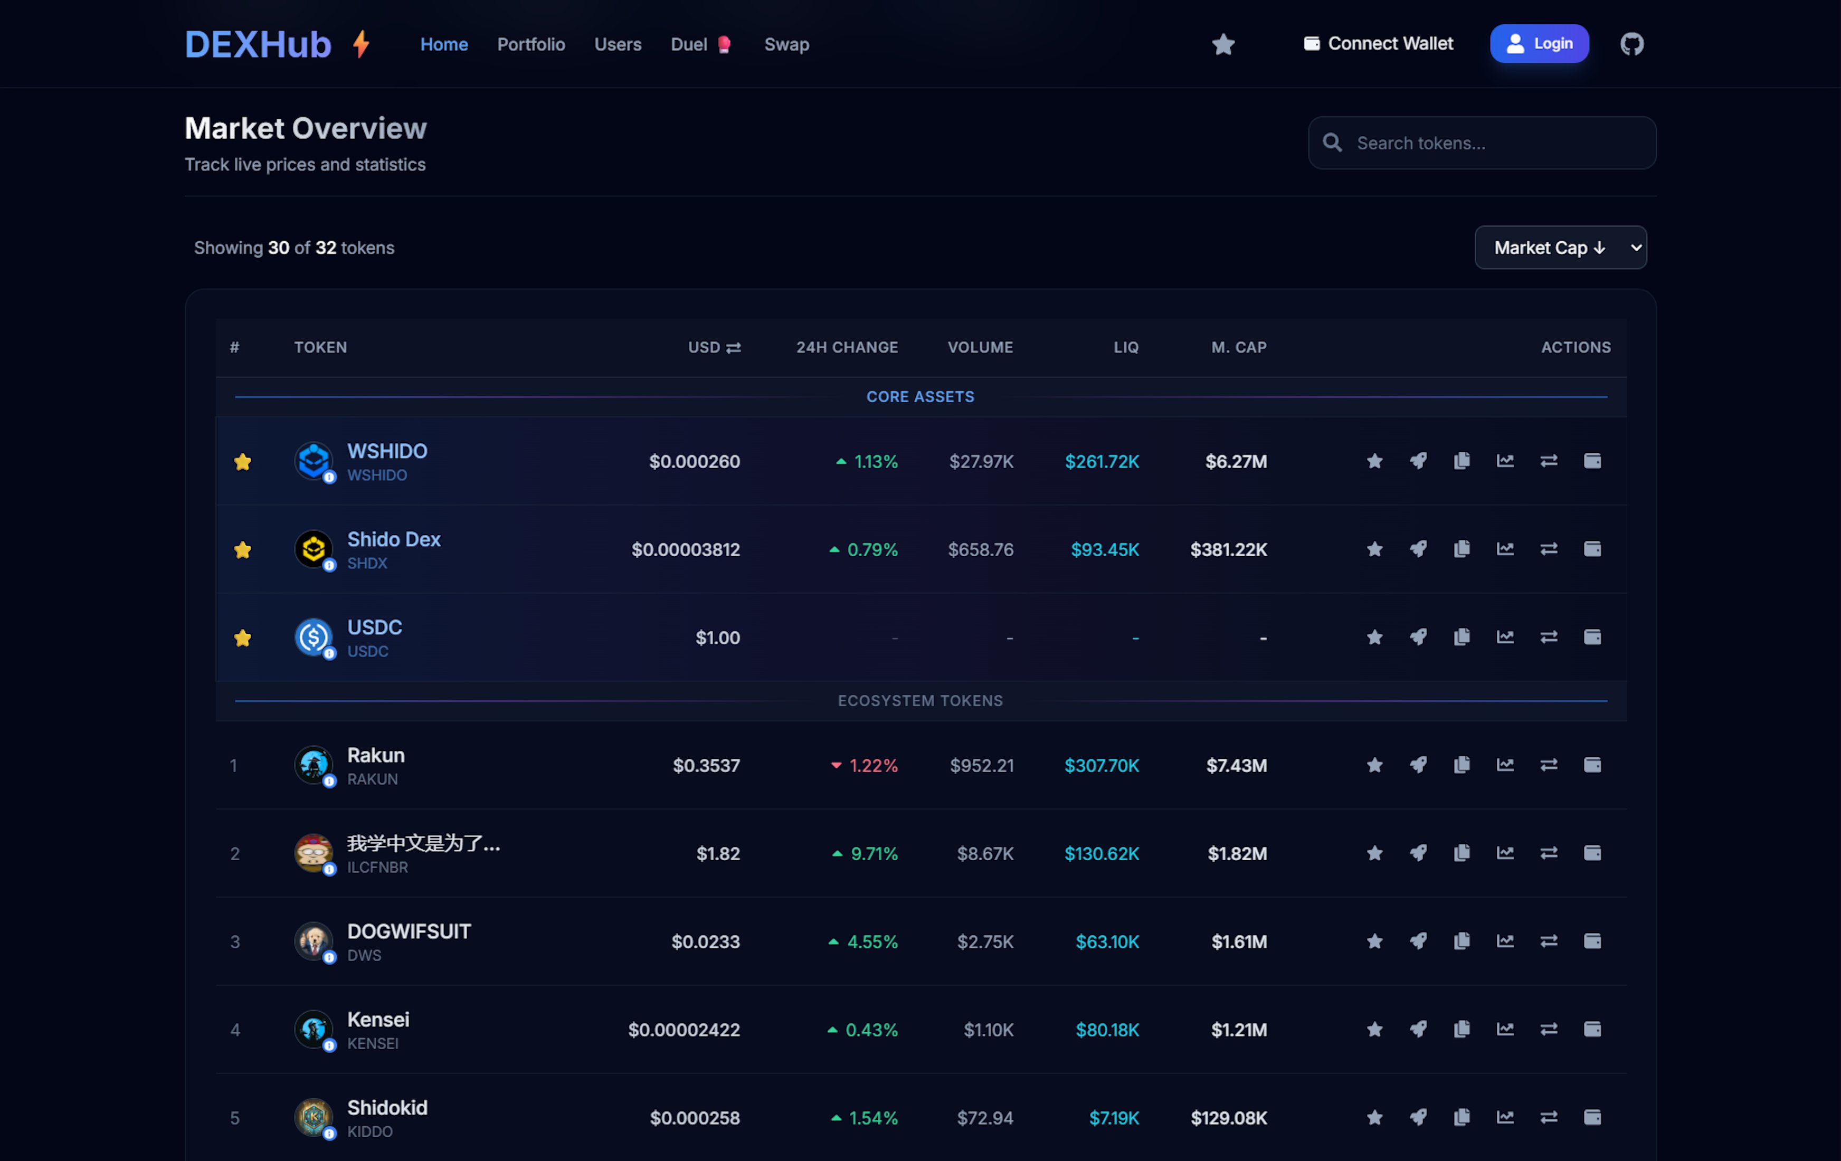Open the swap action for DOGWIFSUIT
The image size is (1841, 1161).
coord(1550,941)
